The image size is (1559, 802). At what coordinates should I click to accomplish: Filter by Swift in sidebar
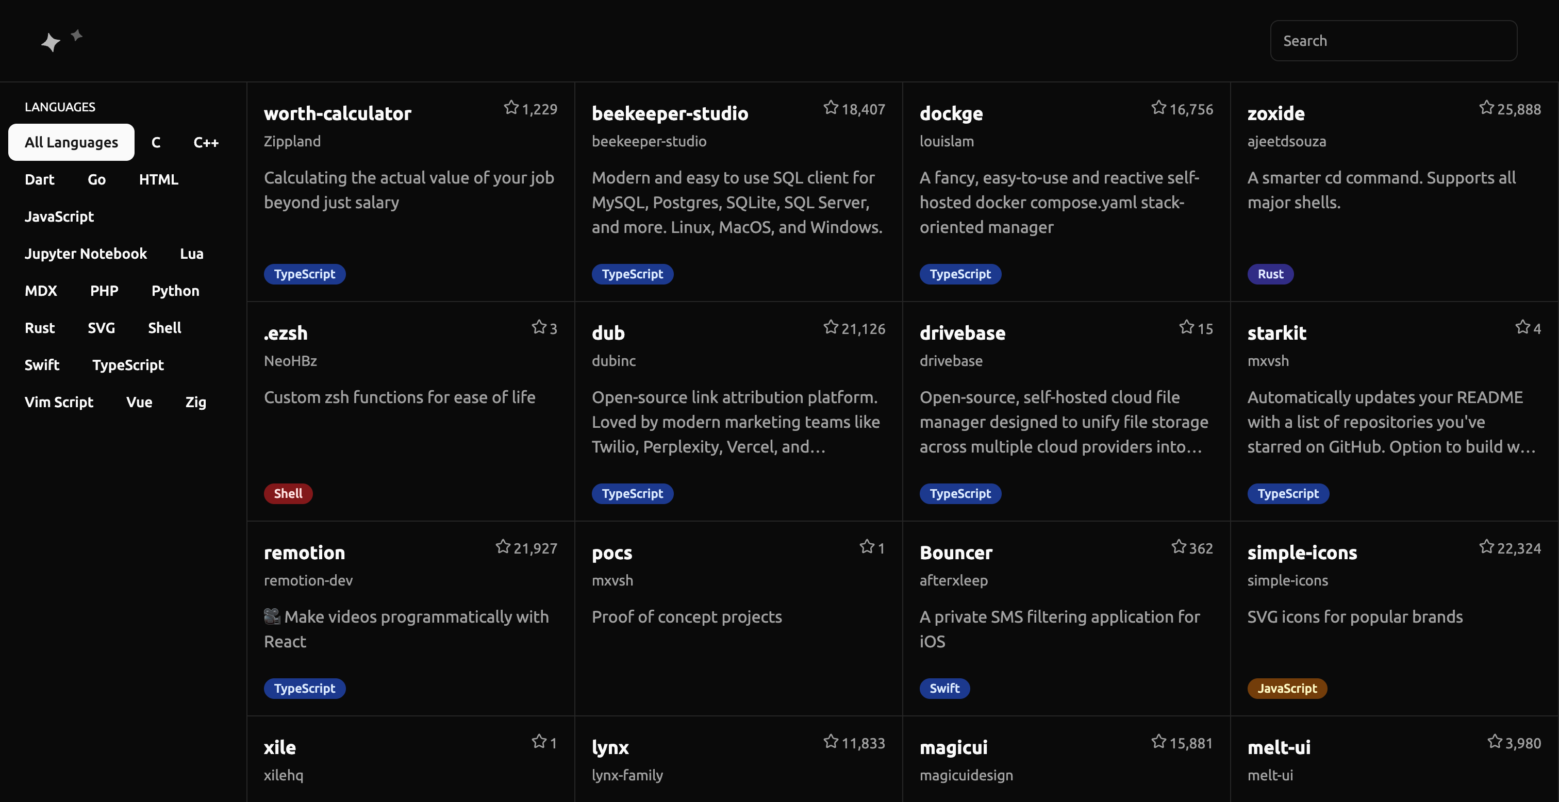[x=42, y=365]
